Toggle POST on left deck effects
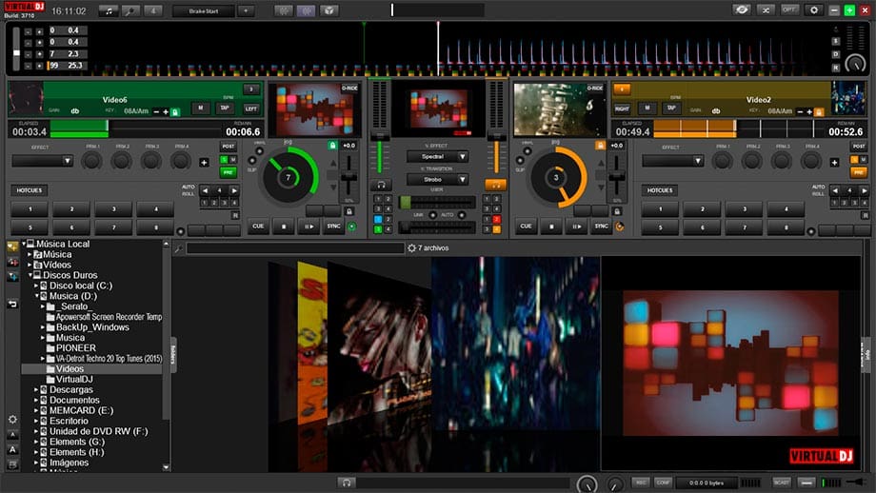The width and height of the screenshot is (876, 493). point(228,147)
